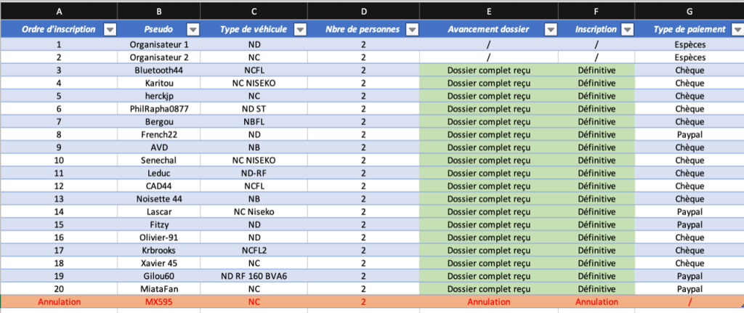Viewport: 744px width, 313px height.
Task: Select Dossier complet reçu cell for Karitou
Action: click(489, 83)
